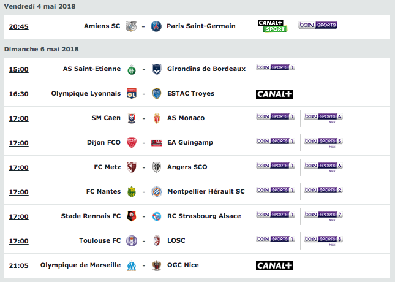Select beIN Sports 2 logo for Nantes match

coord(323,190)
